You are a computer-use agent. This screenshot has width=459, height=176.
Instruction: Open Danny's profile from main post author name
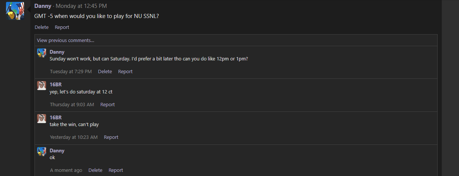tap(42, 6)
